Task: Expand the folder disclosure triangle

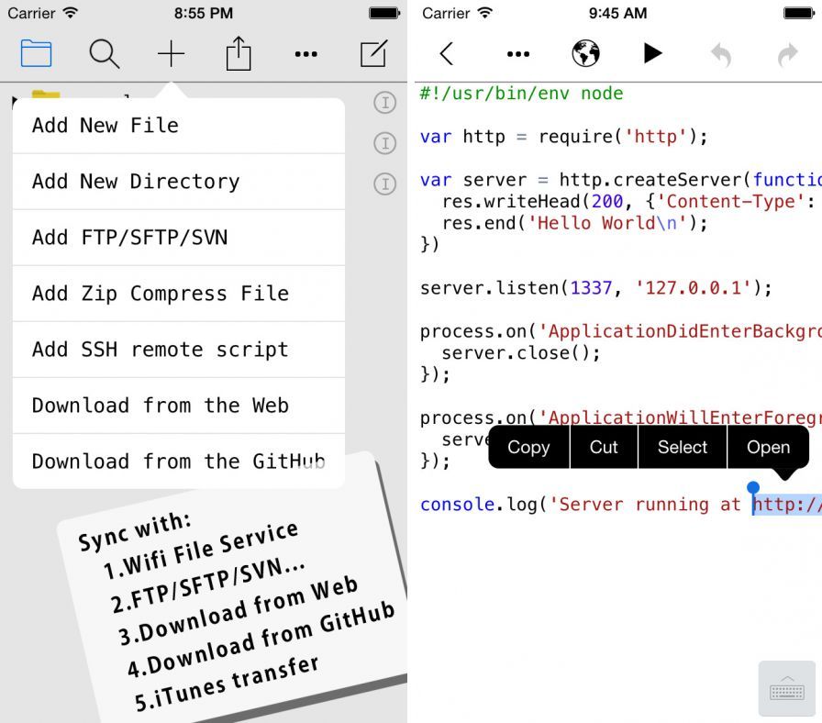Action: point(14,98)
